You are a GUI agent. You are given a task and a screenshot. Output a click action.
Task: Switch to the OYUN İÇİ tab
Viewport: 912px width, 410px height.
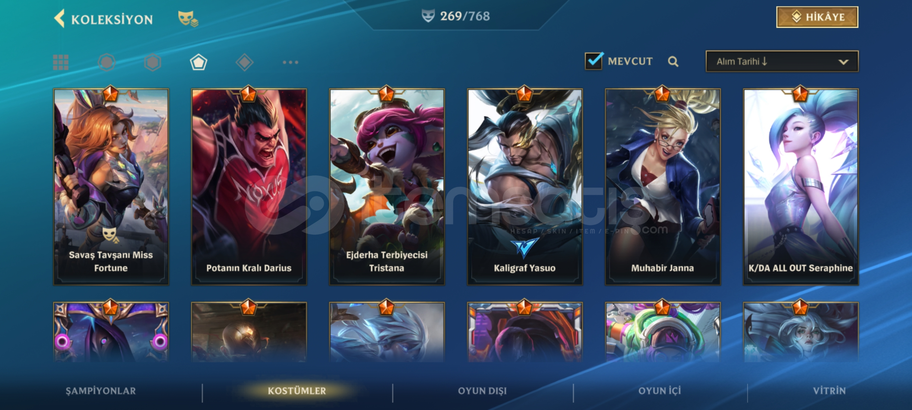click(660, 391)
